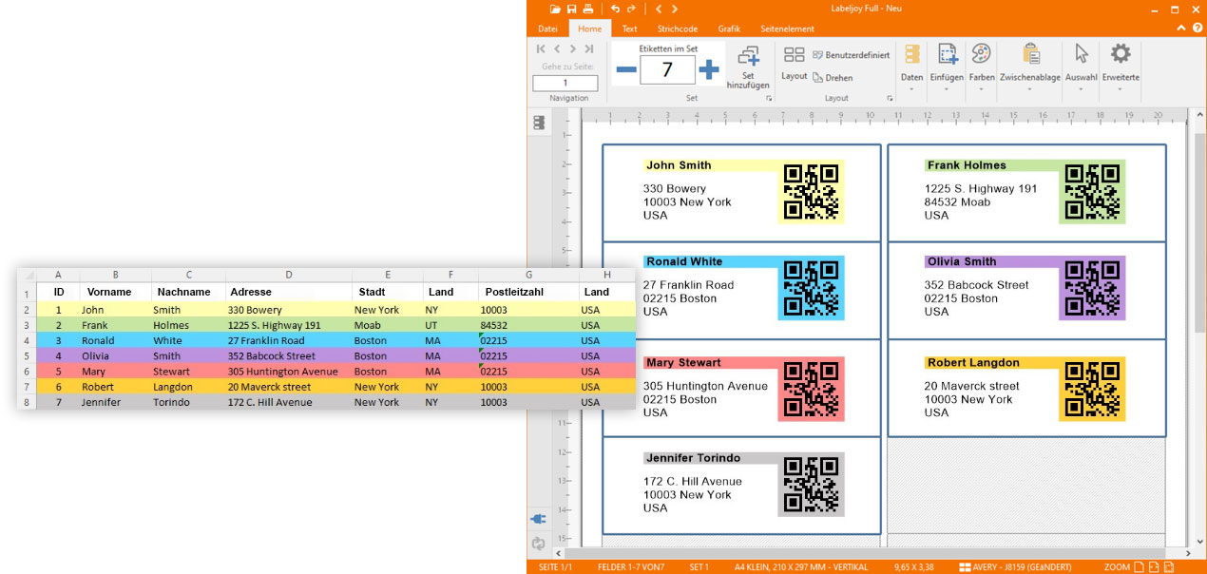Switch to the Text ribbon tab

(629, 29)
